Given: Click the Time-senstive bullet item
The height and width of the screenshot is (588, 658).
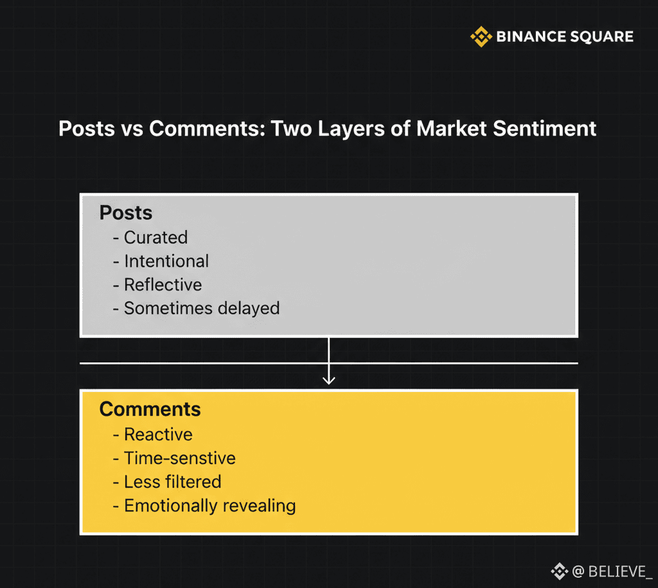Looking at the screenshot, I should (x=179, y=458).
